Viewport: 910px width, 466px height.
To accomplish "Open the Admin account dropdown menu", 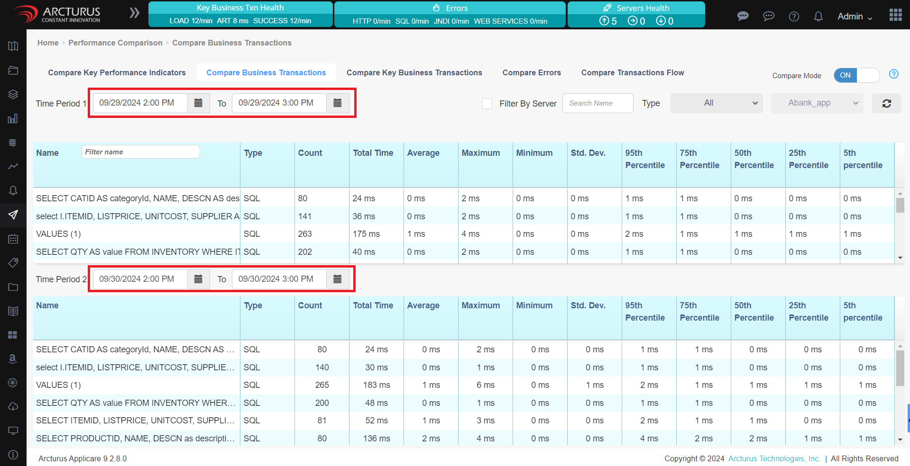I will pos(854,16).
